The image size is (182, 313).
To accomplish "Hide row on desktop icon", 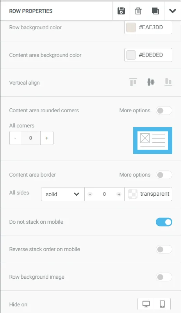I will pyautogui.click(x=146, y=304).
